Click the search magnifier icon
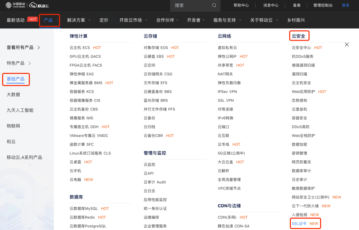359x230 pixels. click(214, 5)
